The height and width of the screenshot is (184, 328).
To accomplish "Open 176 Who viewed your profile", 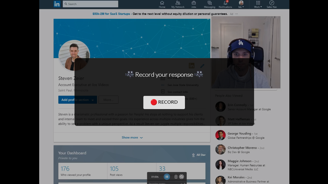I will click(83, 171).
